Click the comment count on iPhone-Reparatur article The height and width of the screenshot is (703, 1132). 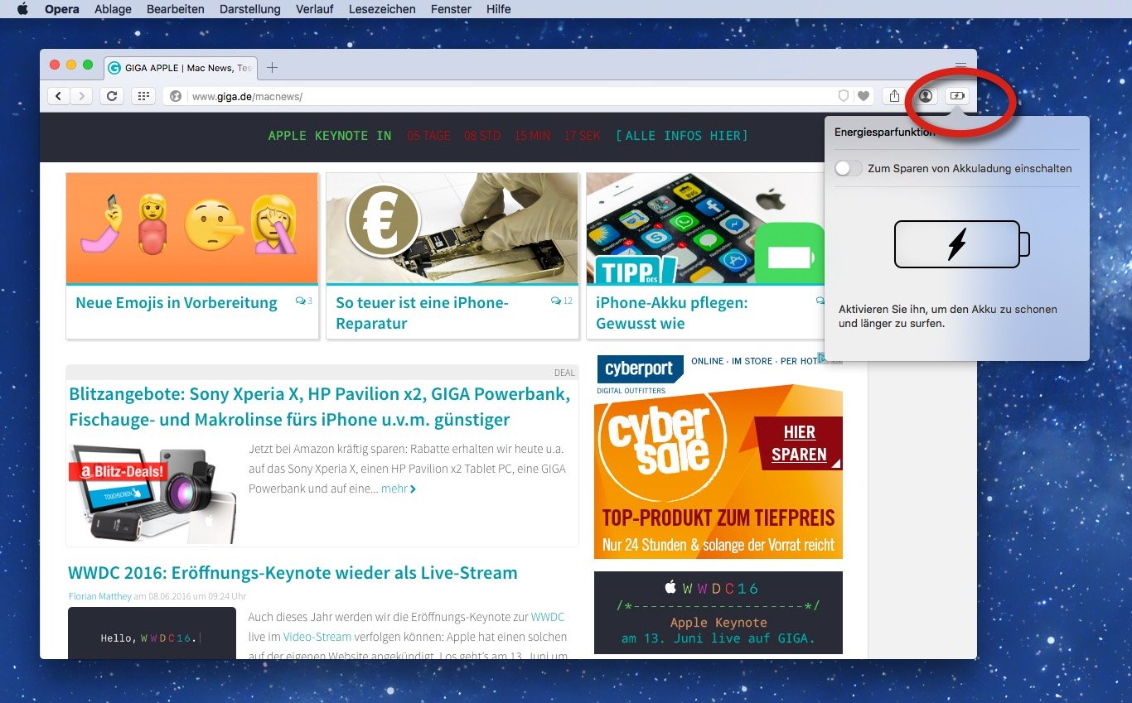(x=561, y=301)
